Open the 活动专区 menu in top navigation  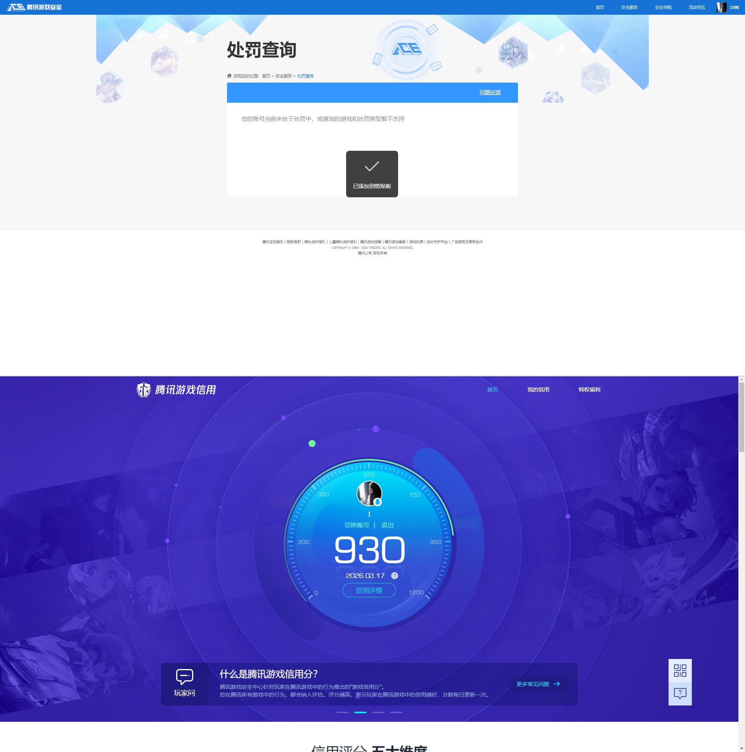[696, 7]
